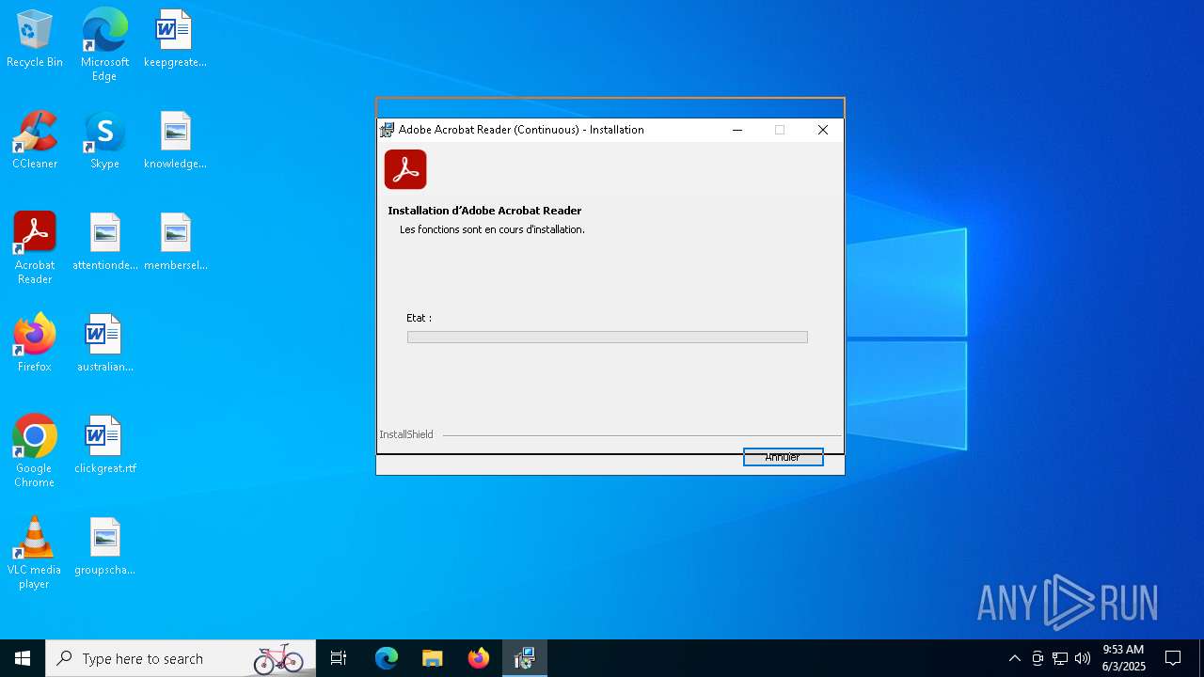Open File Explorer from taskbar
This screenshot has width=1204, height=677.
433,658
